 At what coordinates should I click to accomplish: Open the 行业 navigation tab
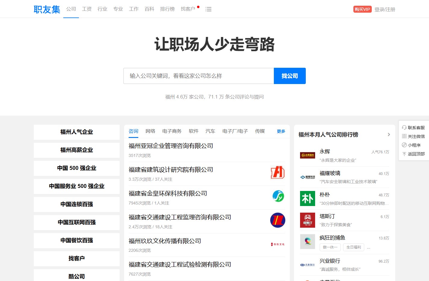(x=102, y=9)
